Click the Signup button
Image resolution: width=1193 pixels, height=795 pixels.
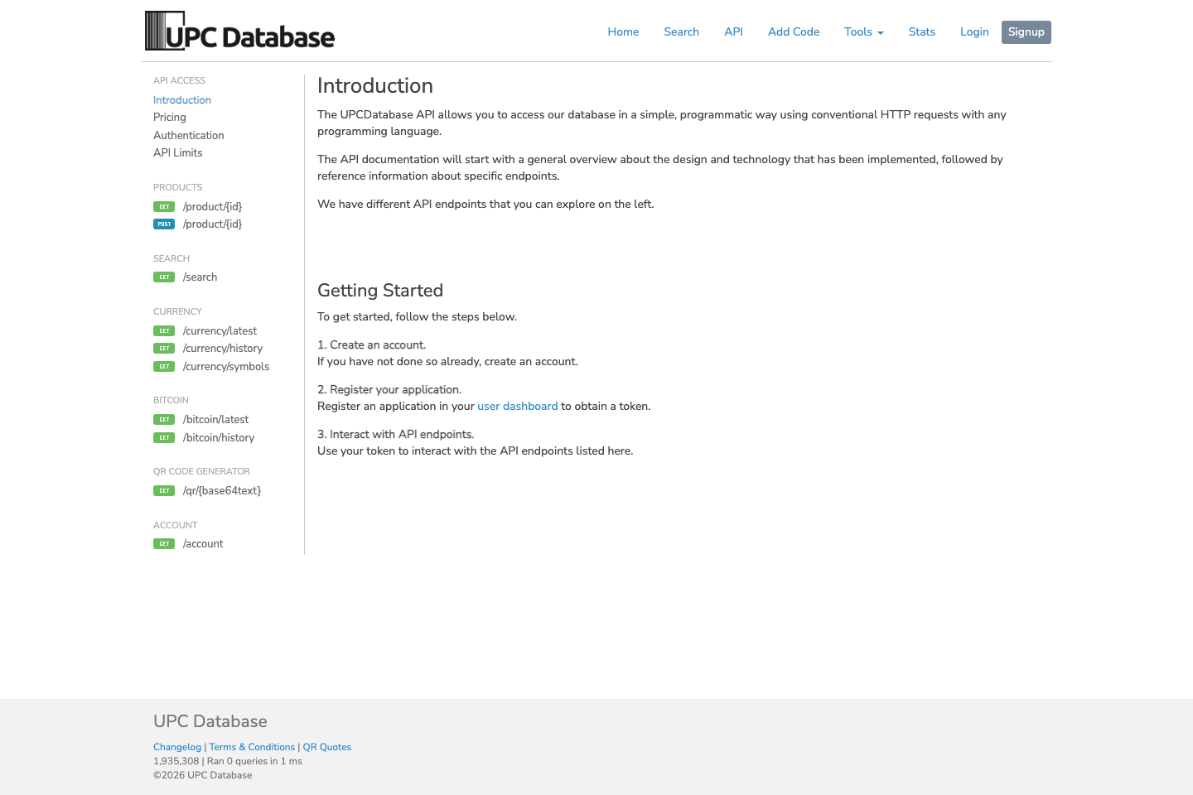[1026, 31]
